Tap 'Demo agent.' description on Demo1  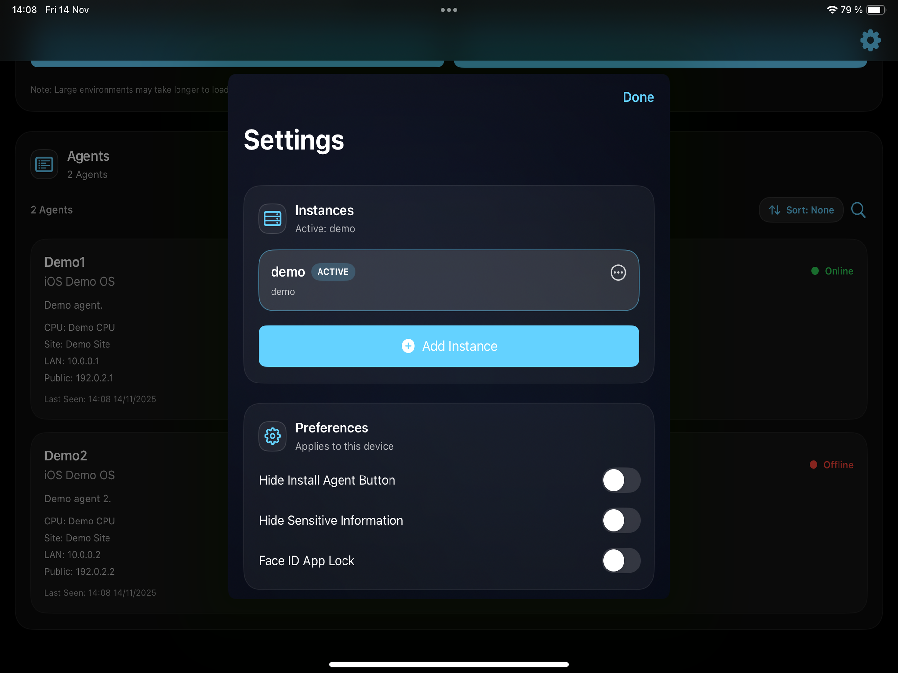click(x=73, y=305)
